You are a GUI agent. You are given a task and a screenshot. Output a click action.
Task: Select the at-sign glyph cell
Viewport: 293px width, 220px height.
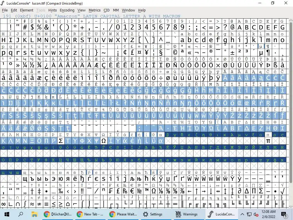click(x=232, y=27)
